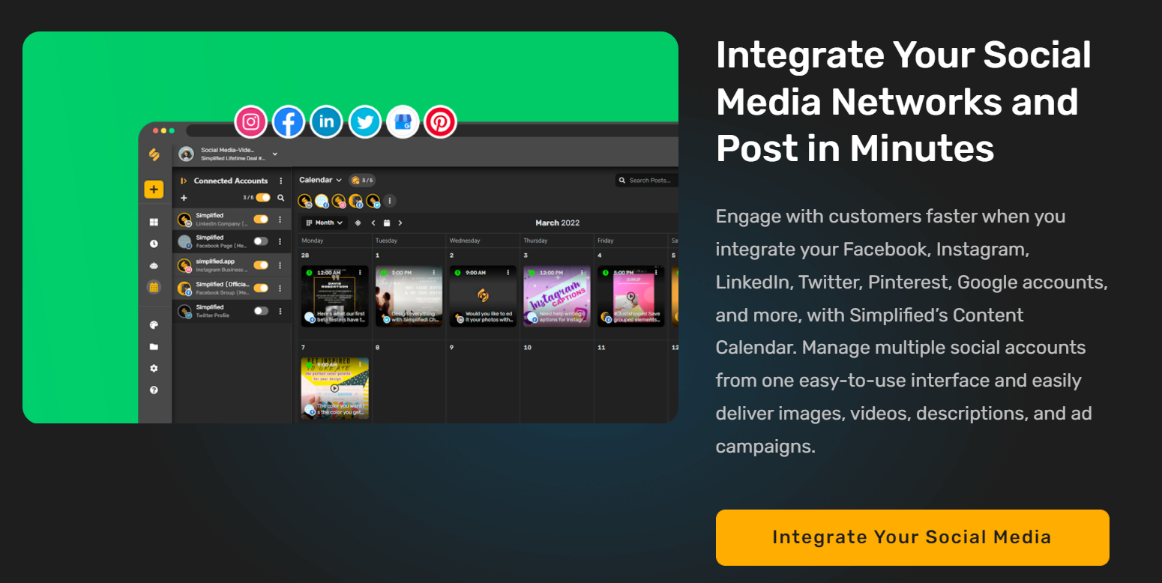Open the robot AI icon in sidebar
This screenshot has width=1162, height=583.
click(154, 265)
